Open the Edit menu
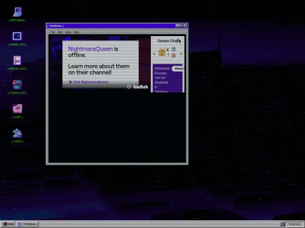Image resolution: width=305 pixels, height=228 pixels. (60, 32)
